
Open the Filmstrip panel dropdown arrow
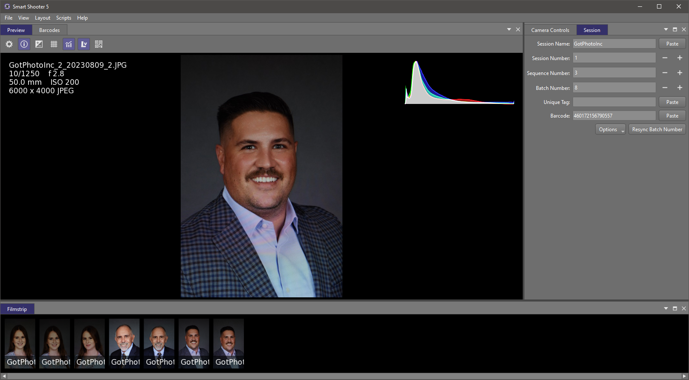(x=666, y=308)
